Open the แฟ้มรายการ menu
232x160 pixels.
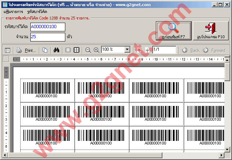point(13,12)
